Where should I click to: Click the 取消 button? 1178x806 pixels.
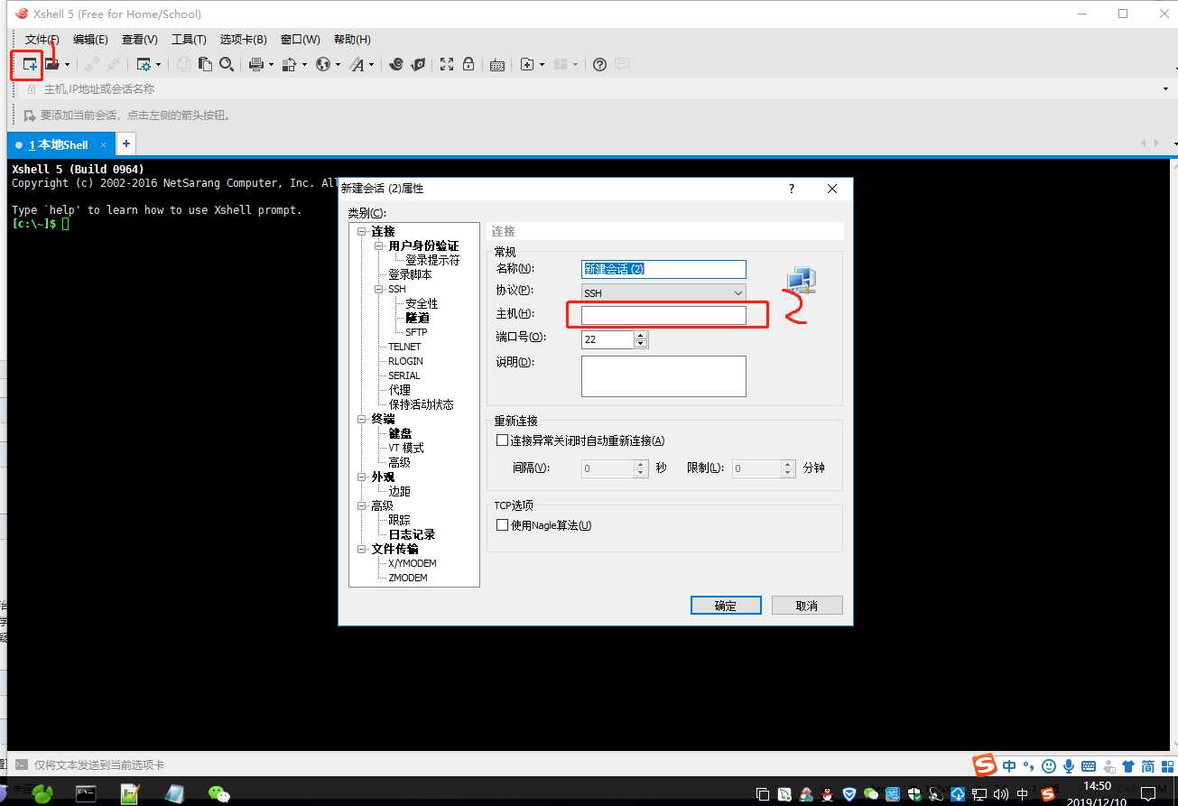[807, 606]
